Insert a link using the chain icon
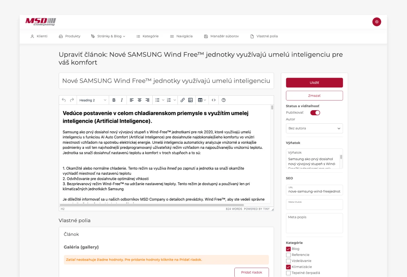This screenshot has height=277, width=407. click(x=182, y=100)
